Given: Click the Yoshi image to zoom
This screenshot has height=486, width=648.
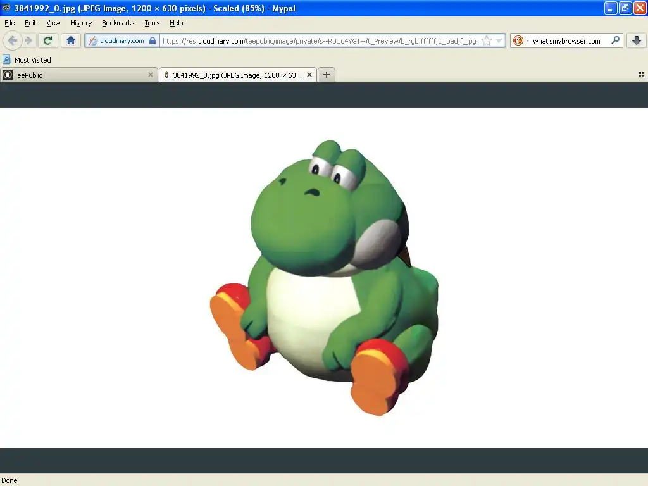Looking at the screenshot, I should point(324,278).
